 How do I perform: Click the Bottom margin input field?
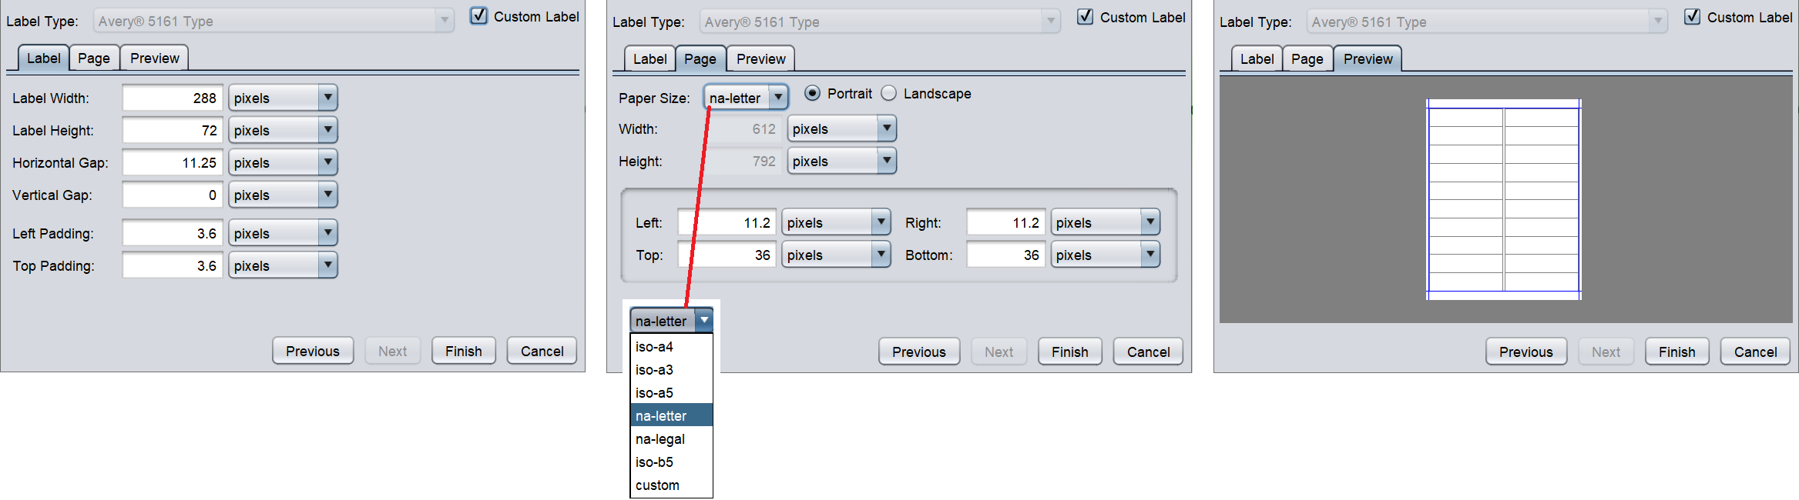pyautogui.click(x=1005, y=255)
